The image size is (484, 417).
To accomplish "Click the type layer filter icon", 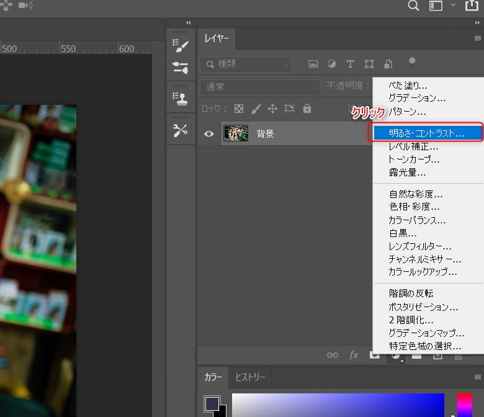I will 350,64.
